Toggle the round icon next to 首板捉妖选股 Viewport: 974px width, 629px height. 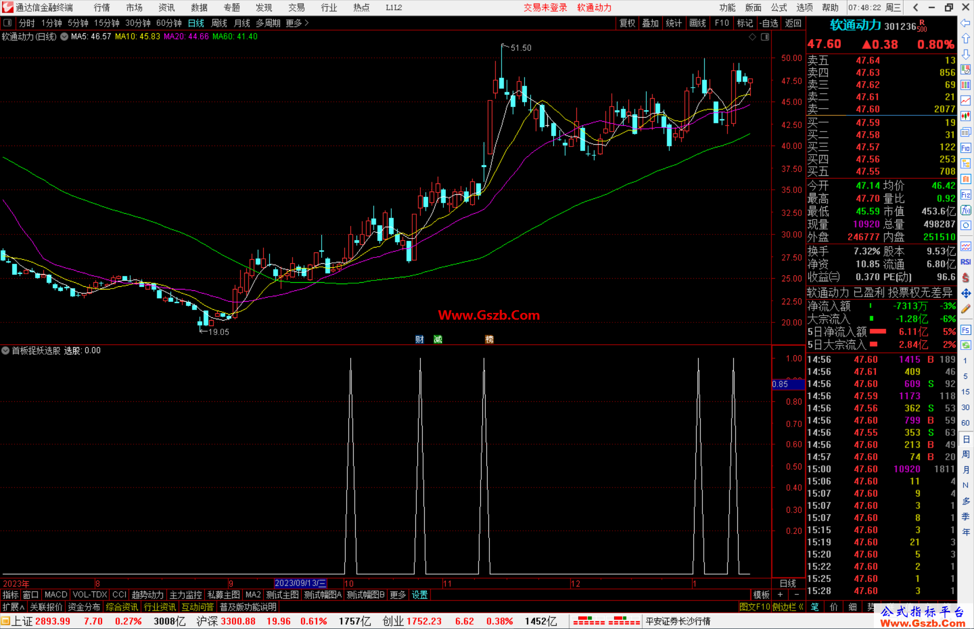(5, 350)
